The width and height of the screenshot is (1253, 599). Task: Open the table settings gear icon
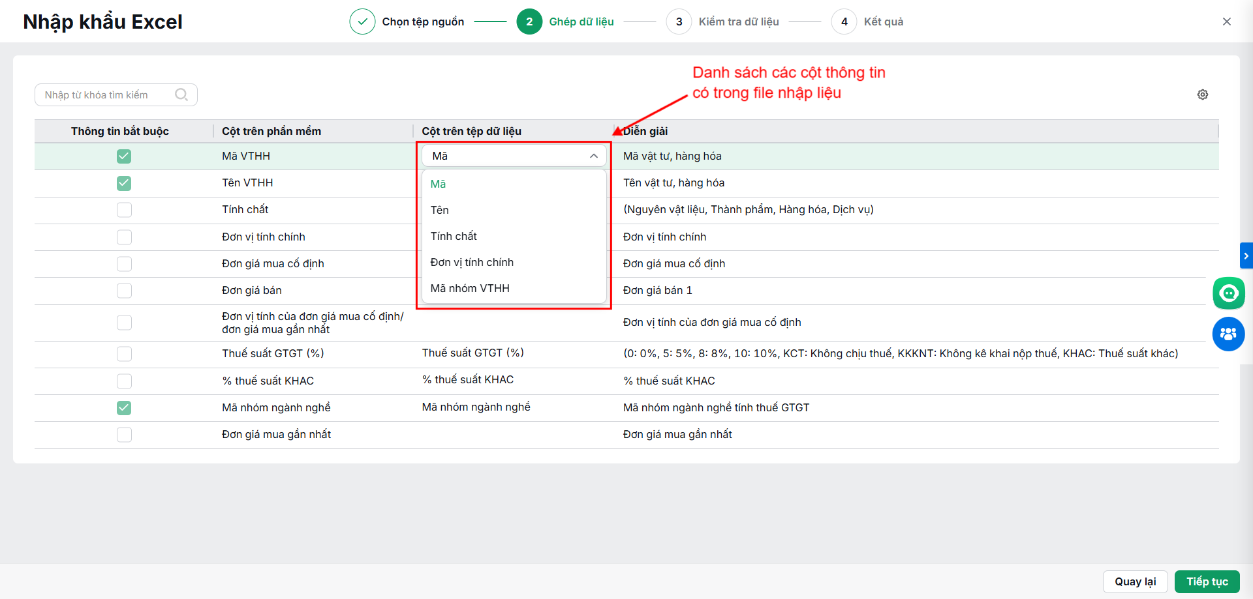(x=1203, y=95)
